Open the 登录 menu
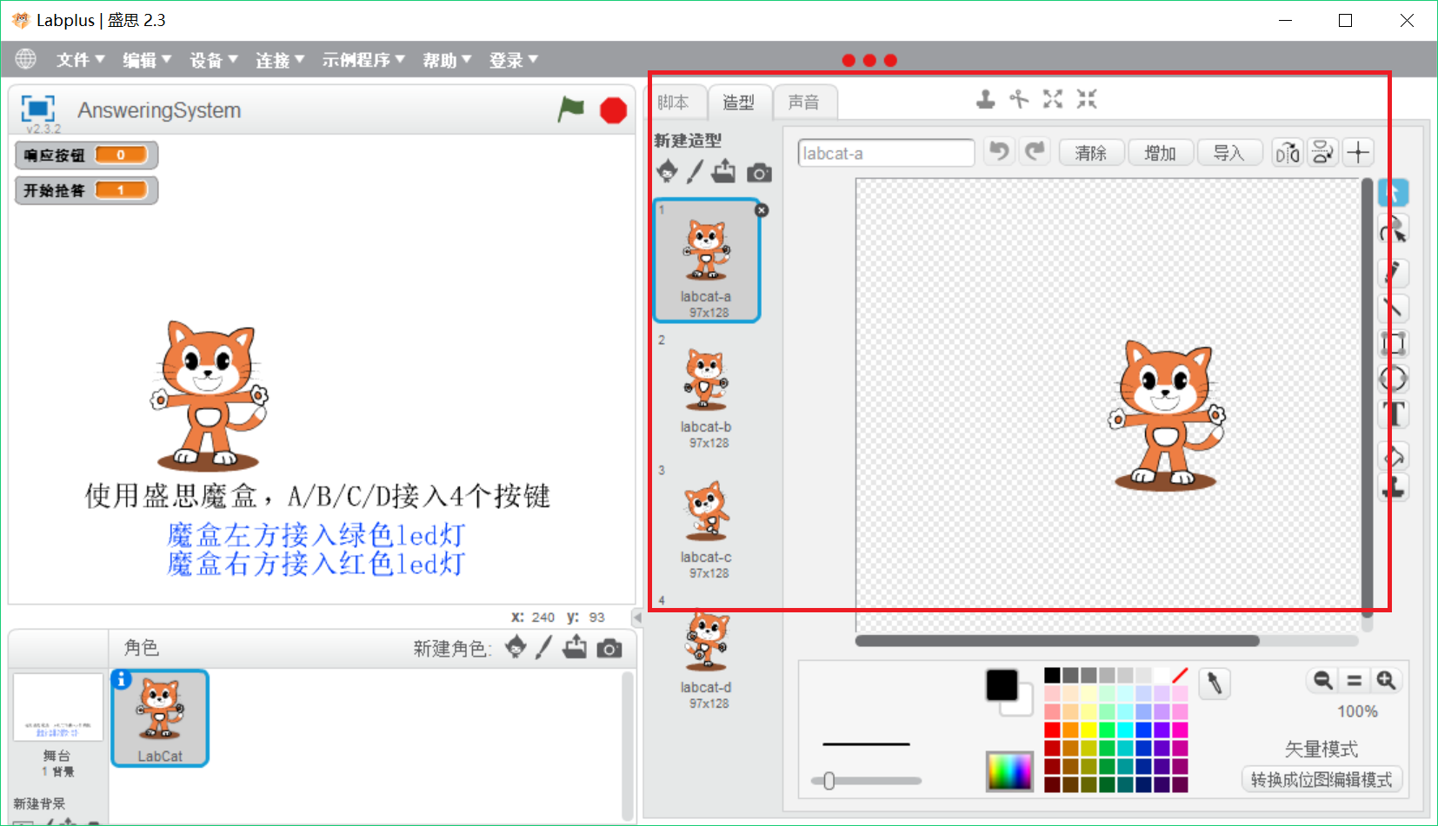 [x=513, y=60]
